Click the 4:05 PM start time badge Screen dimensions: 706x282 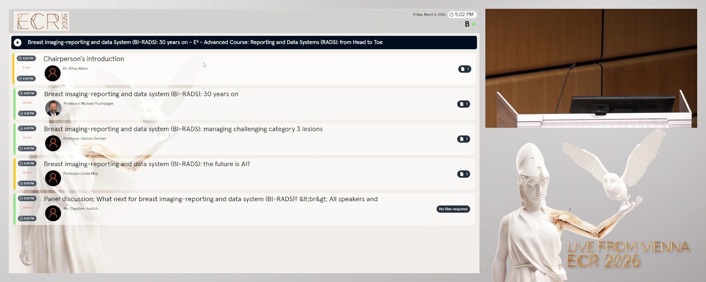click(x=27, y=93)
